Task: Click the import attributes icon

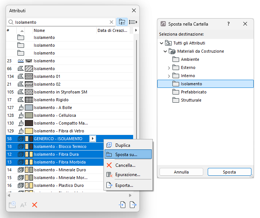Action: pos(122,205)
